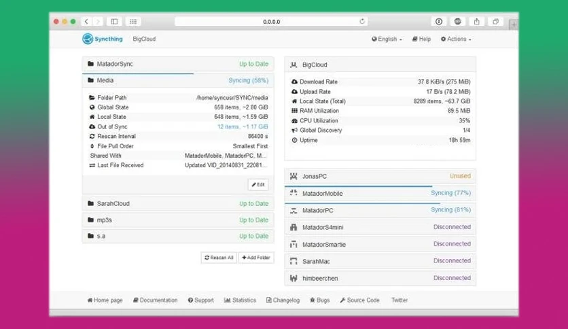Click the Folder Path value /home/syncusr/SYNC/media
Viewport: 568px width, 329px height.
(232, 98)
